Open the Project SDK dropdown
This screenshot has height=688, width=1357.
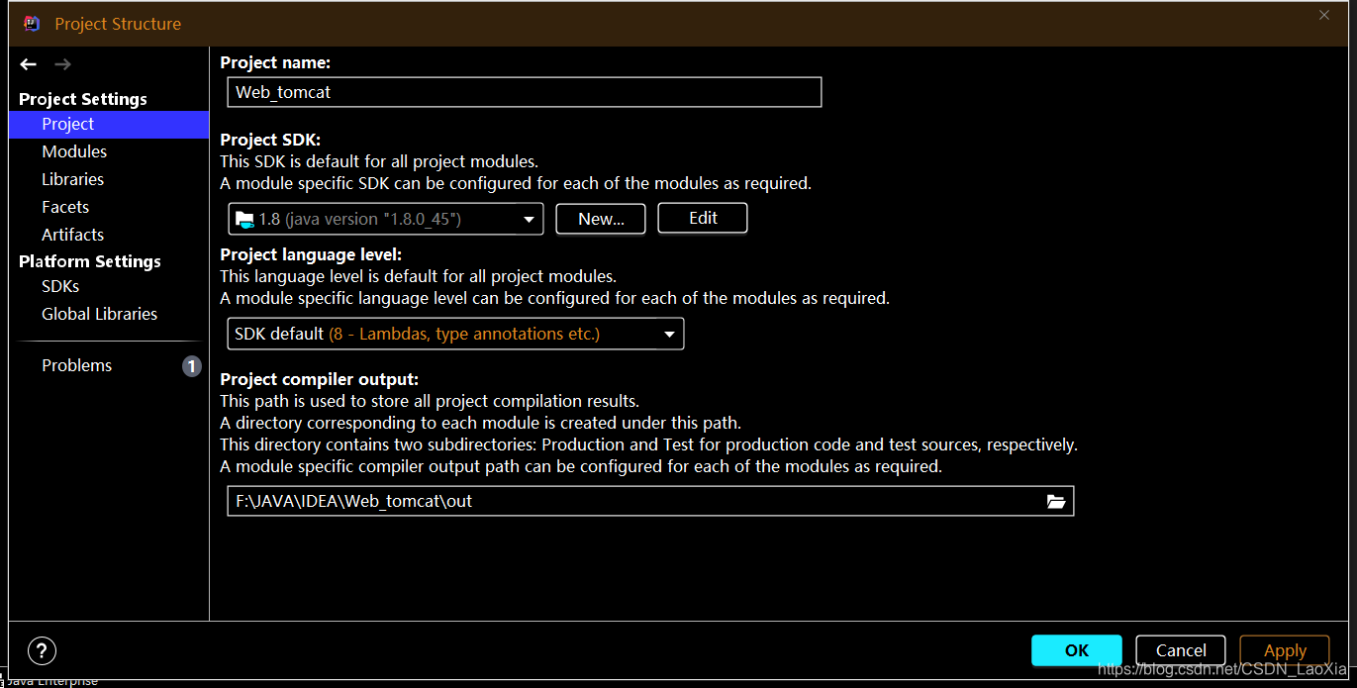click(x=530, y=219)
